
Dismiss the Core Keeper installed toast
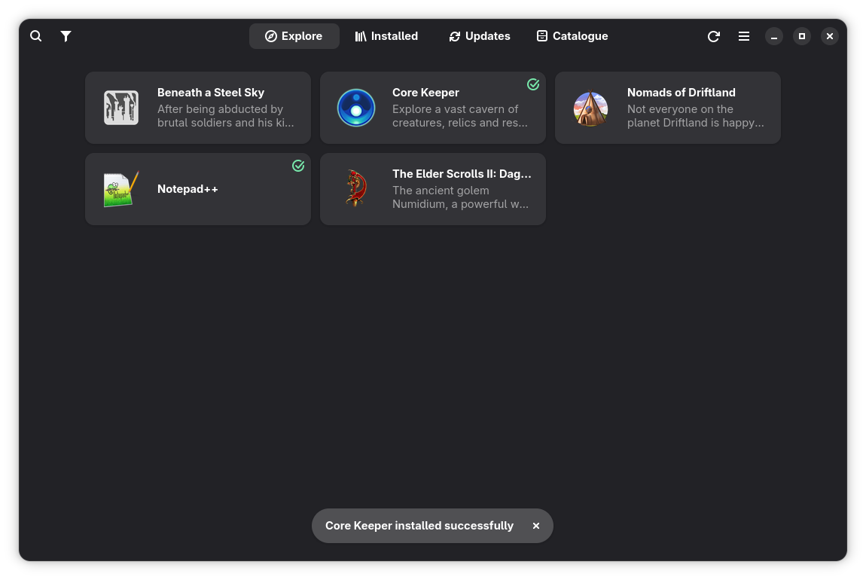tap(535, 526)
